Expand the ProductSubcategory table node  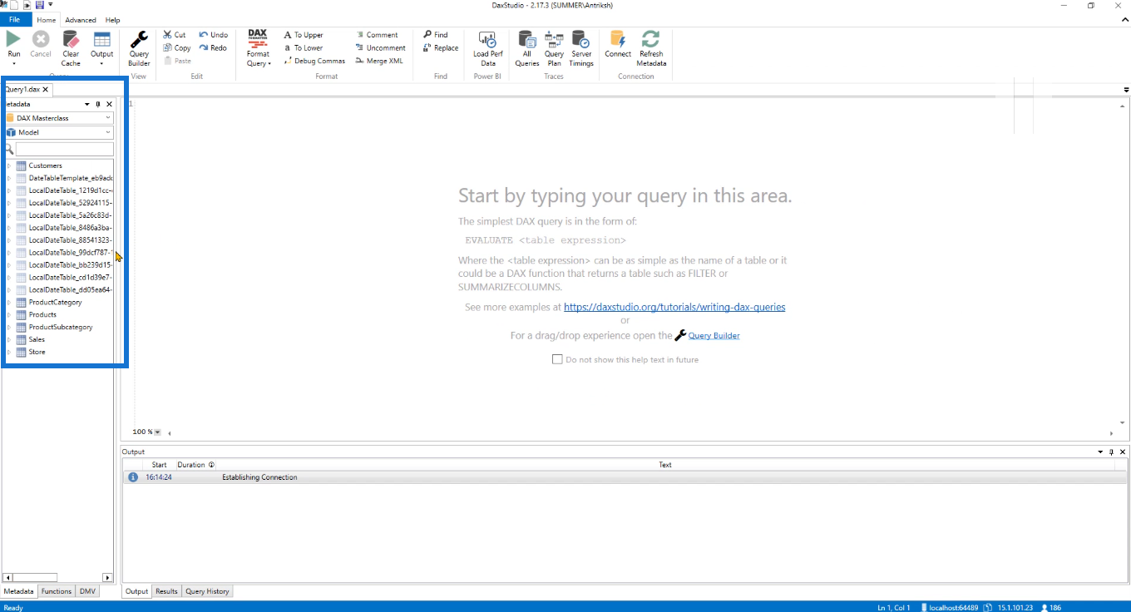(9, 327)
